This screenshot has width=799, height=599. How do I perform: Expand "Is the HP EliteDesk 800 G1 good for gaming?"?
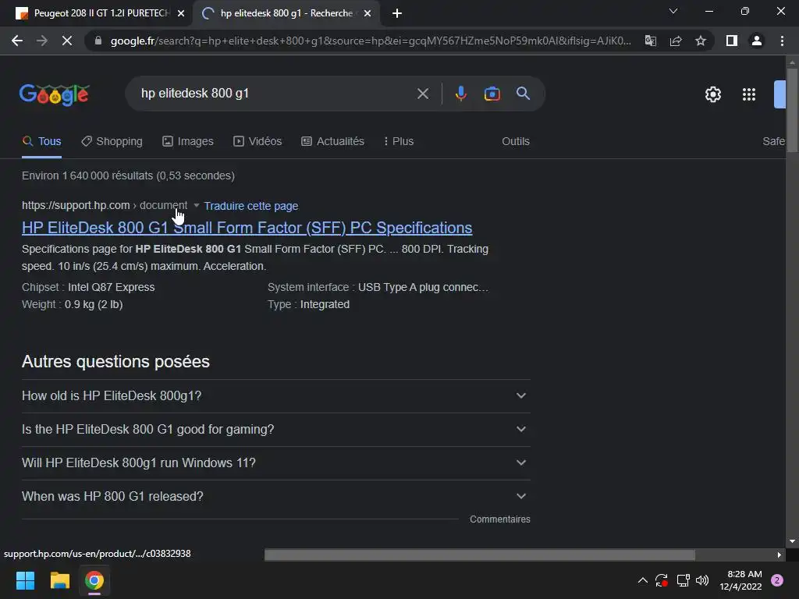tap(276, 430)
